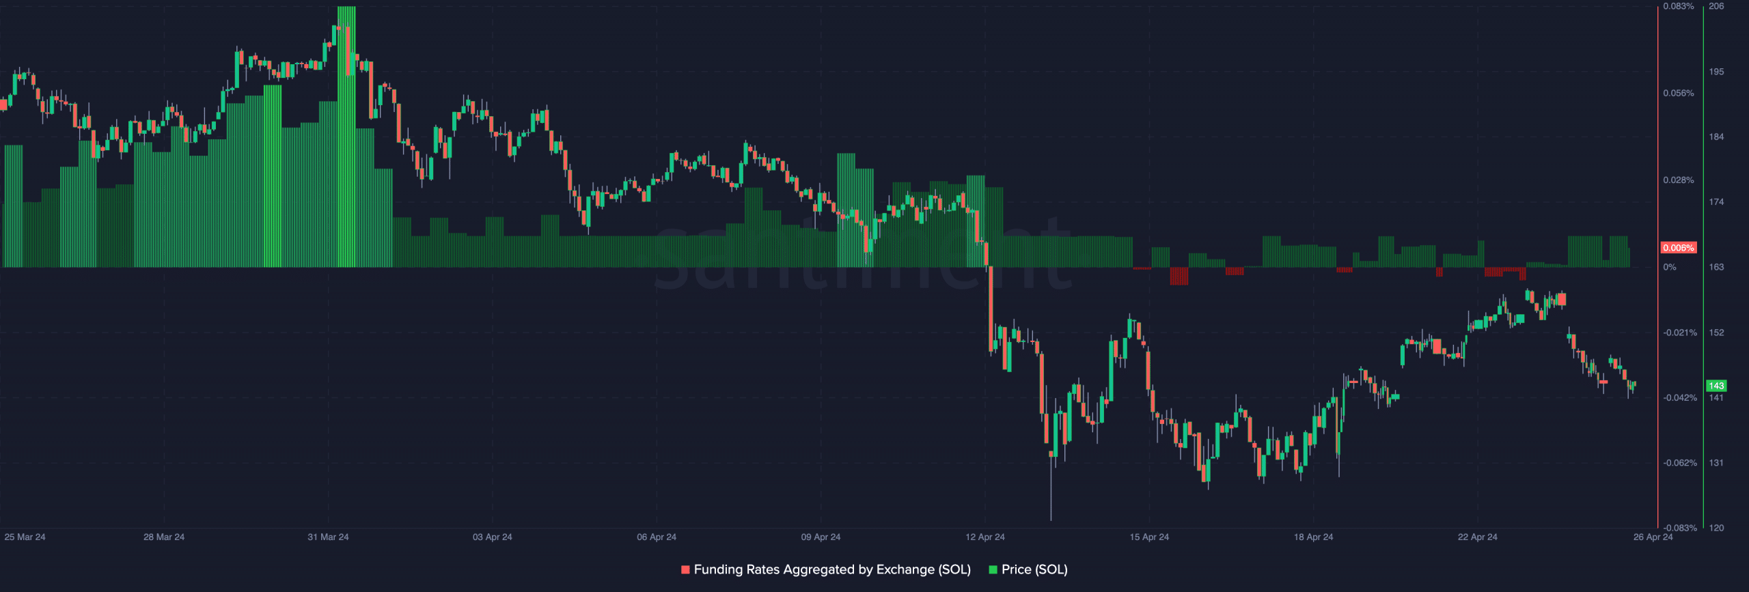Image resolution: width=1749 pixels, height=592 pixels.
Task: Click the 120 price axis value
Action: (x=1716, y=528)
